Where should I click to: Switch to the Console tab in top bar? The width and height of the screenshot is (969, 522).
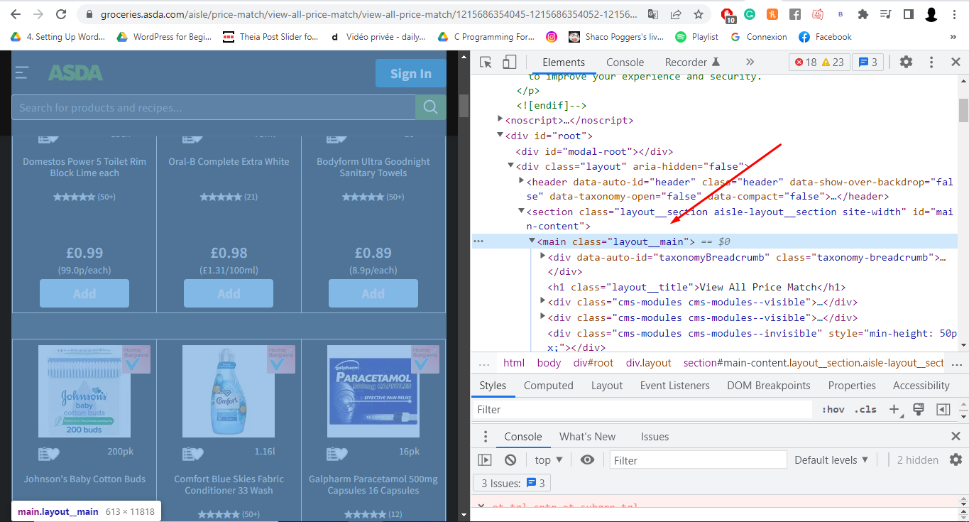(x=625, y=62)
